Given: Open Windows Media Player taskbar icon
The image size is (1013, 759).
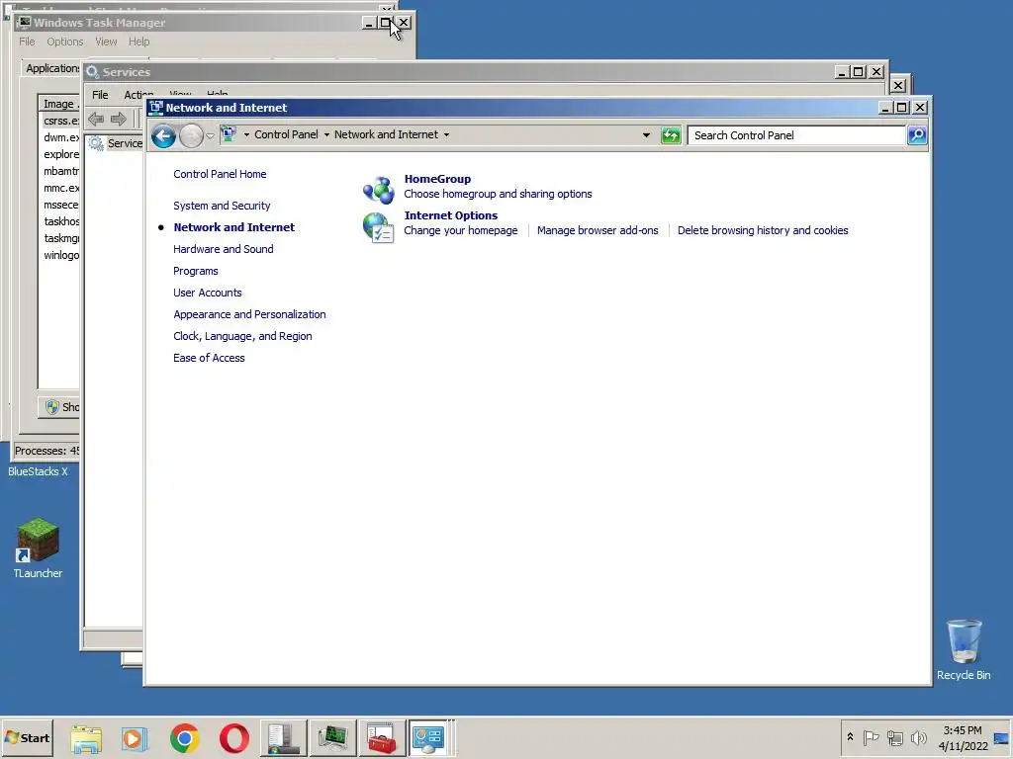Looking at the screenshot, I should pyautogui.click(x=135, y=738).
